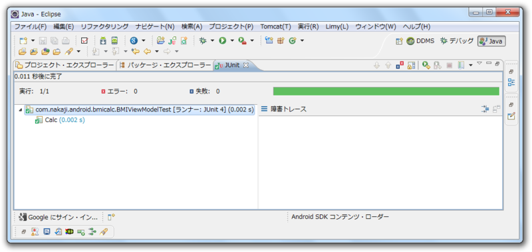Viewport: 532px width, 252px height.
Task: Click the New JUnit test icon
Action: (172, 40)
